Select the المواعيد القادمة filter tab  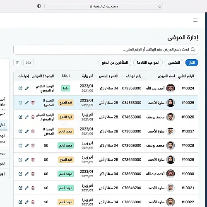[x=148, y=63]
